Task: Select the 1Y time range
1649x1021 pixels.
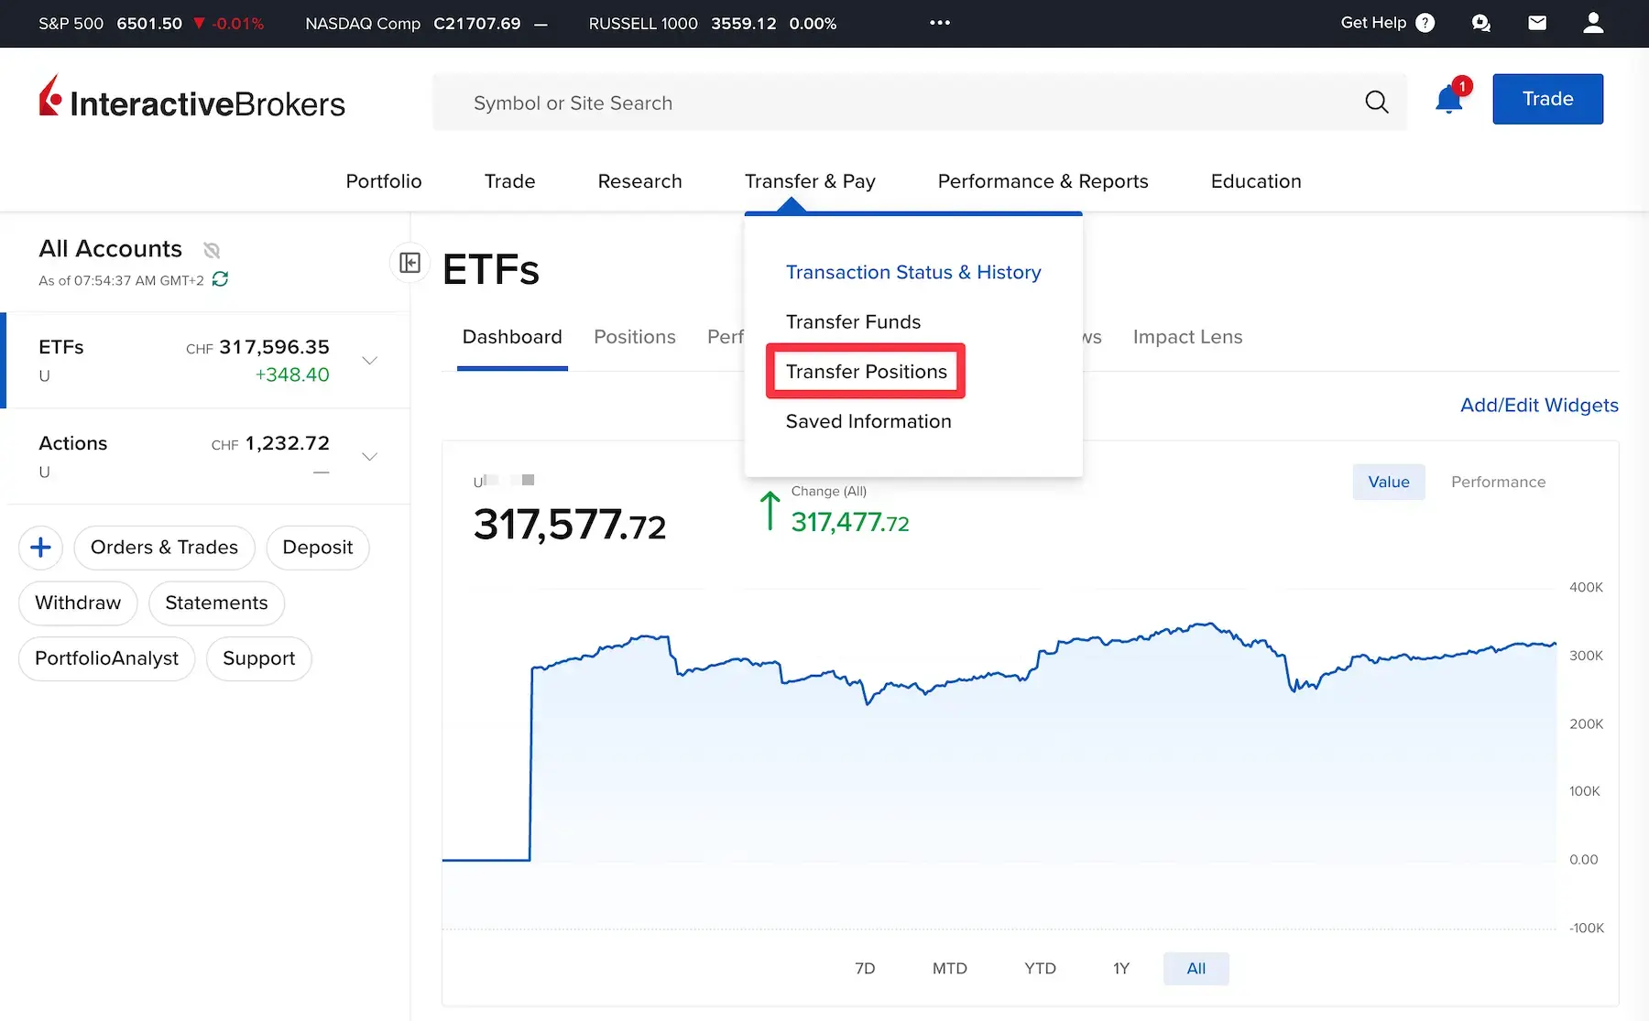Action: 1121,969
